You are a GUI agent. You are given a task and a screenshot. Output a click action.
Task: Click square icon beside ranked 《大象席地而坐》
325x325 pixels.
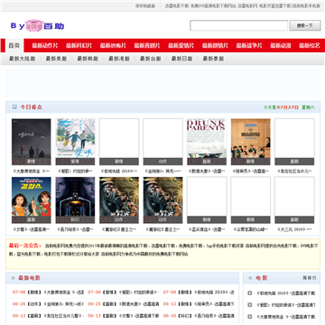point(249,317)
